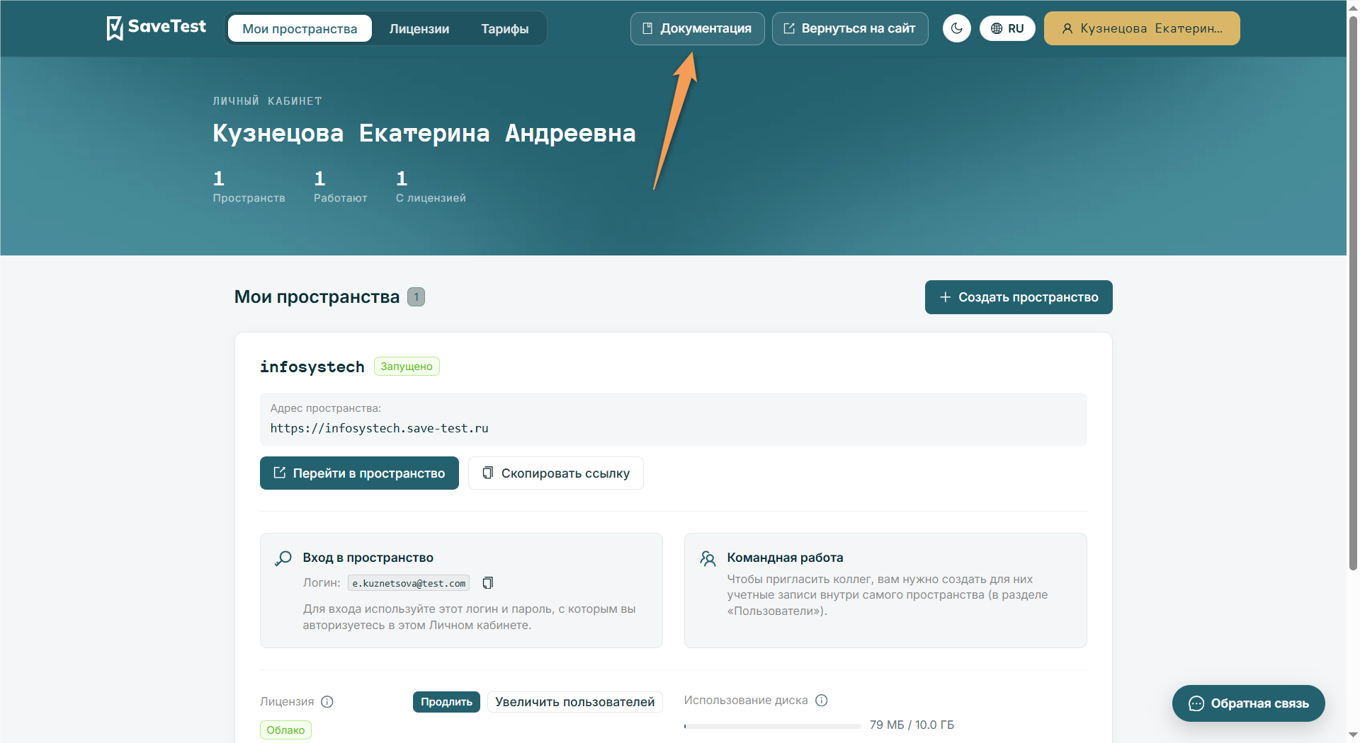This screenshot has width=1360, height=743.
Task: Click Создать пространство button
Action: pyautogui.click(x=1019, y=297)
